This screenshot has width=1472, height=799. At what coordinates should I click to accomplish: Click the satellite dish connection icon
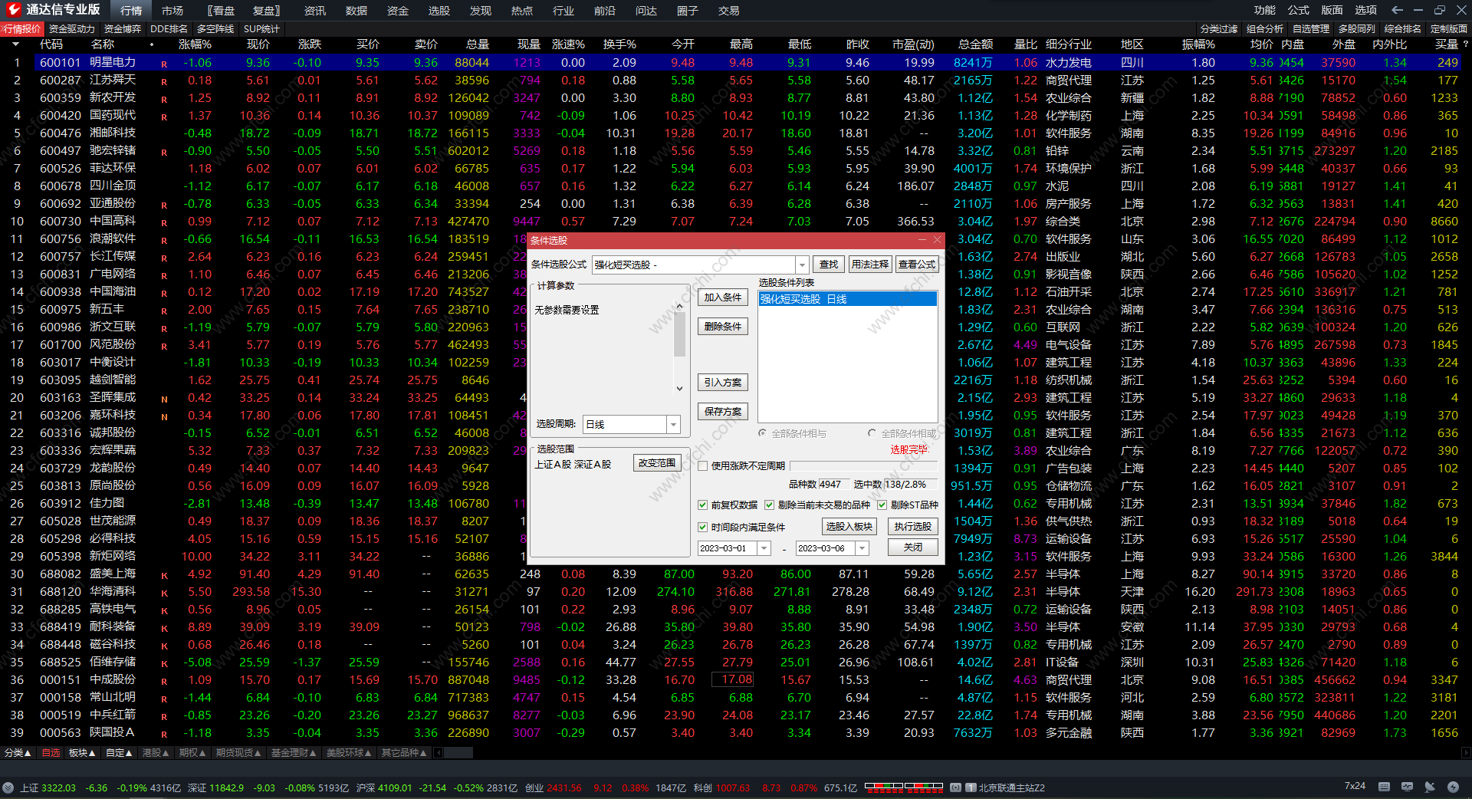coord(1430,787)
